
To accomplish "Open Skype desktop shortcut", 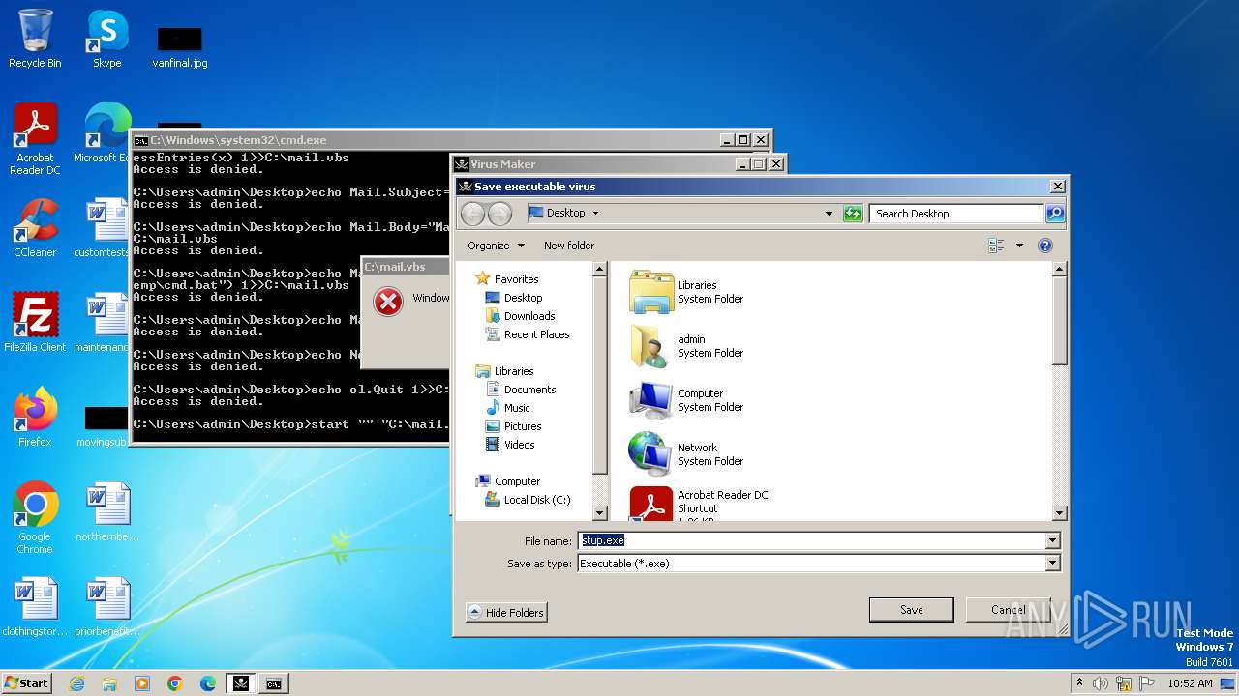I will pyautogui.click(x=107, y=39).
